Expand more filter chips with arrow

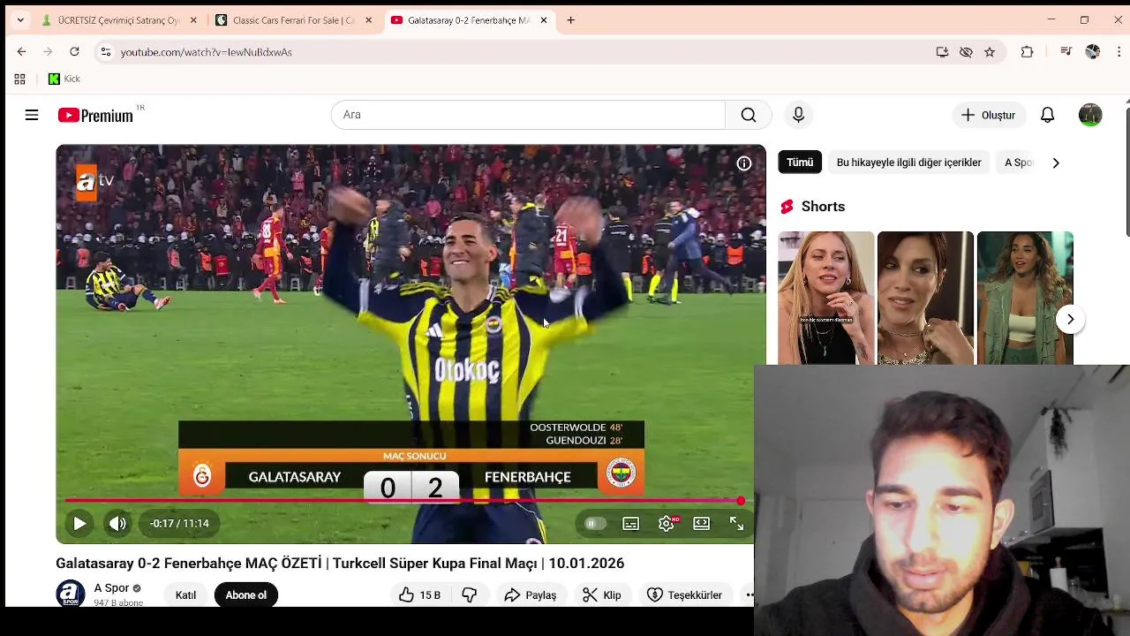click(x=1055, y=163)
